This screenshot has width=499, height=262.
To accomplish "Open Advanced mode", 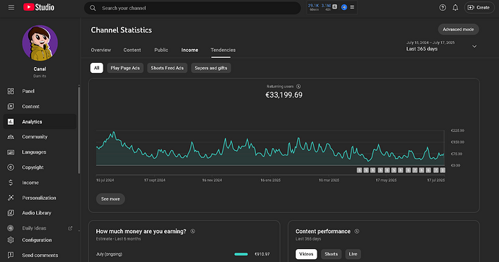I will [x=459, y=29].
